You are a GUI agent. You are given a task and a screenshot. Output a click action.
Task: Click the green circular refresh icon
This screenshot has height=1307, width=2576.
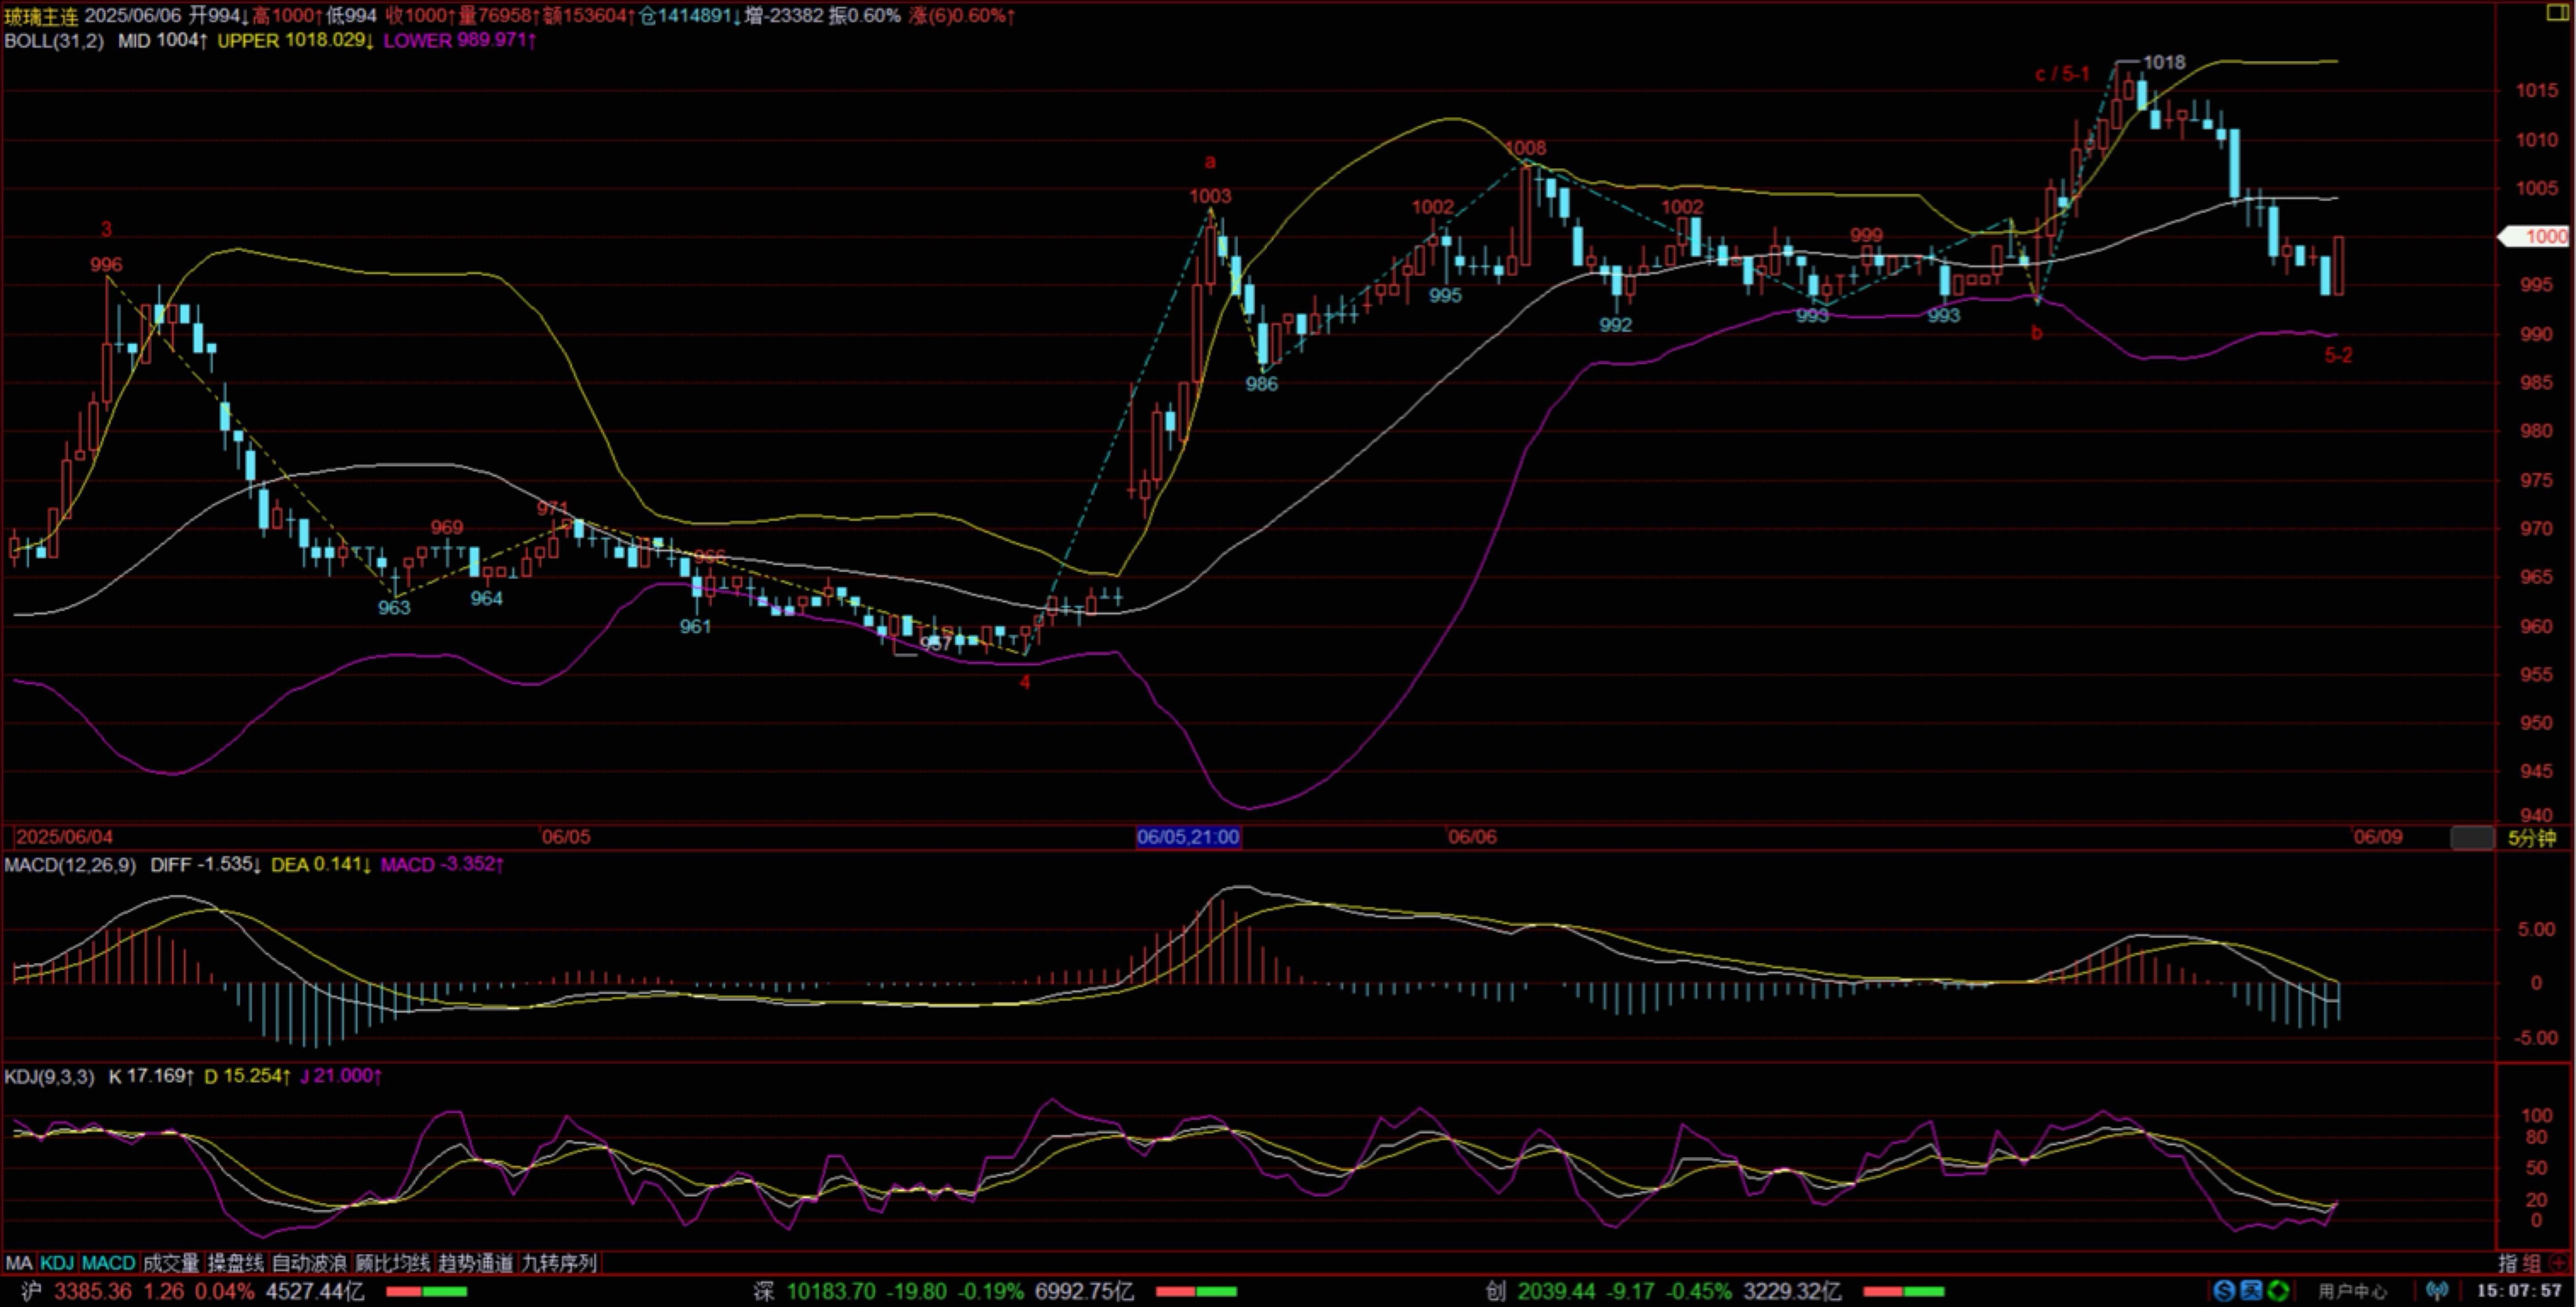(2277, 1291)
